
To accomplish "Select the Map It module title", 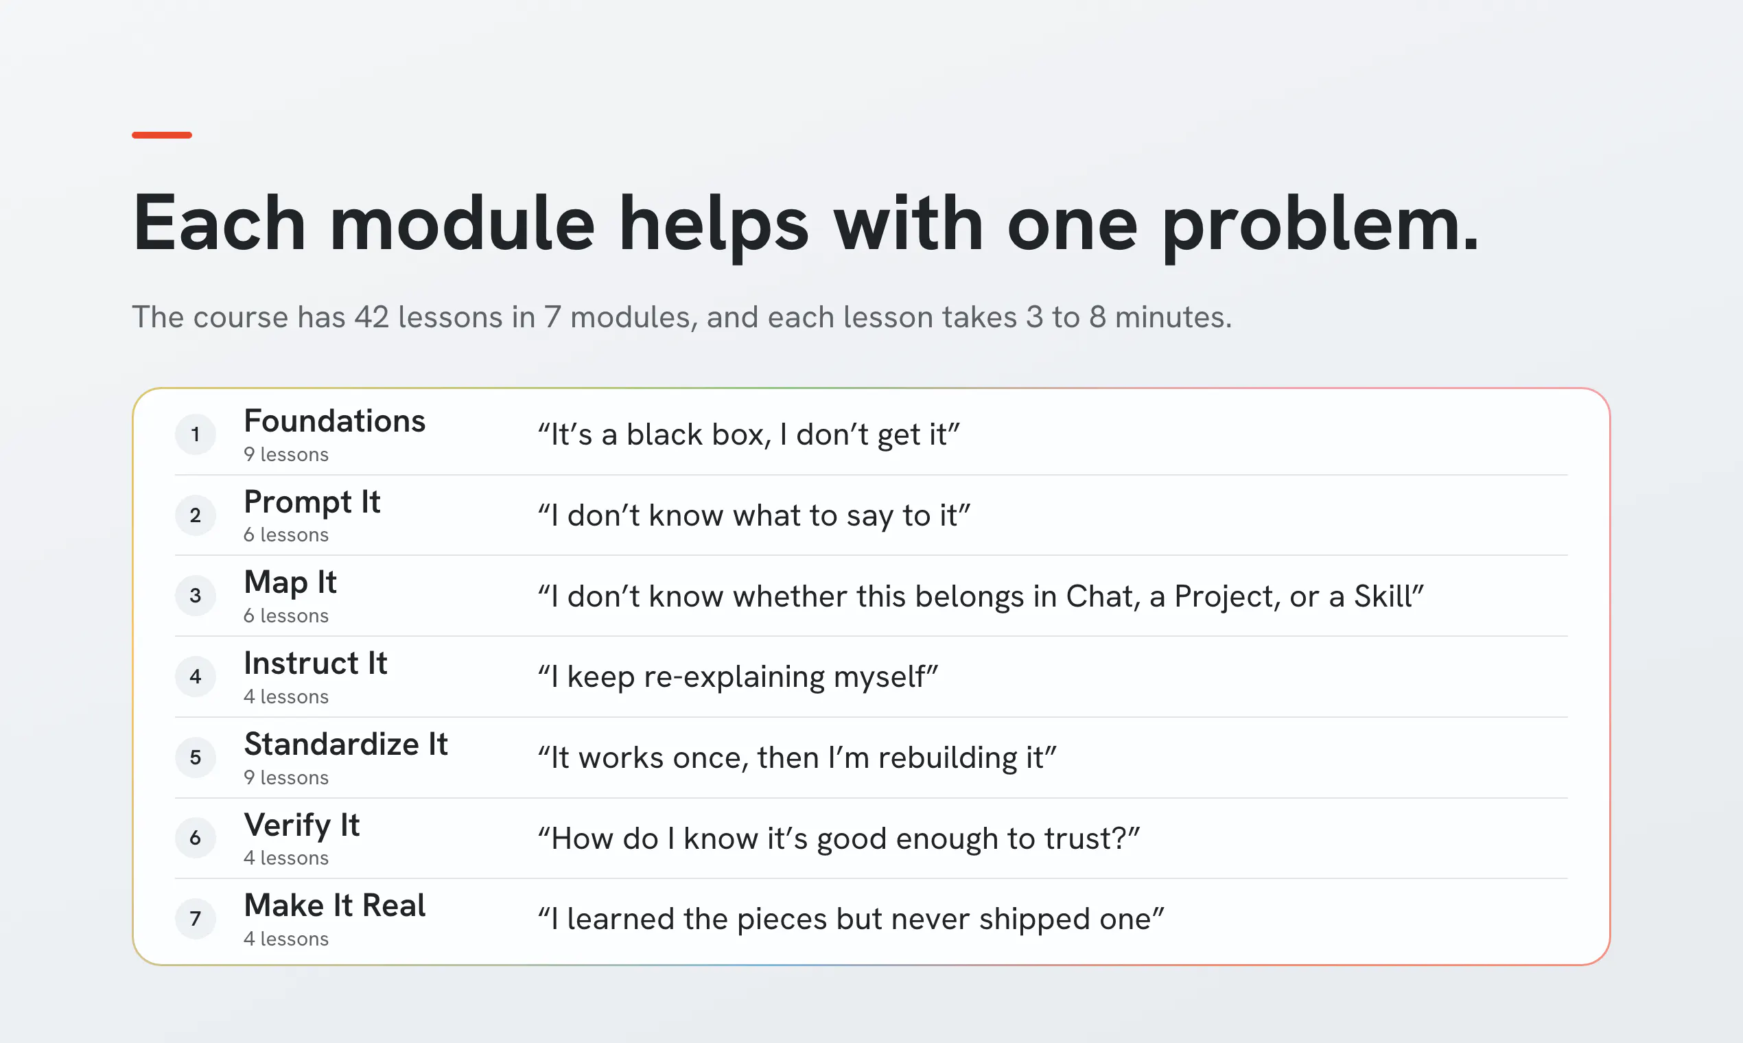I will coord(290,583).
